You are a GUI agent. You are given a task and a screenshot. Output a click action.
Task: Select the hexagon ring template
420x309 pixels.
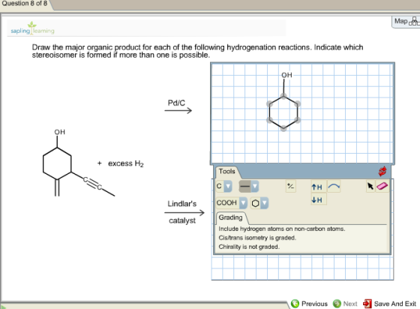pyautogui.click(x=256, y=203)
